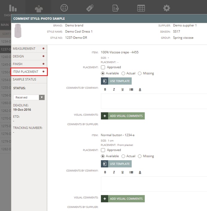The width and height of the screenshot is (207, 211).
Task: Add visual comments for Normal button item
Action: [123, 199]
